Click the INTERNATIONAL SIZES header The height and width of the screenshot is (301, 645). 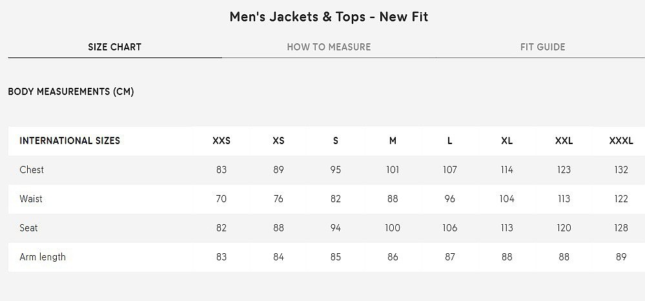[70, 141]
